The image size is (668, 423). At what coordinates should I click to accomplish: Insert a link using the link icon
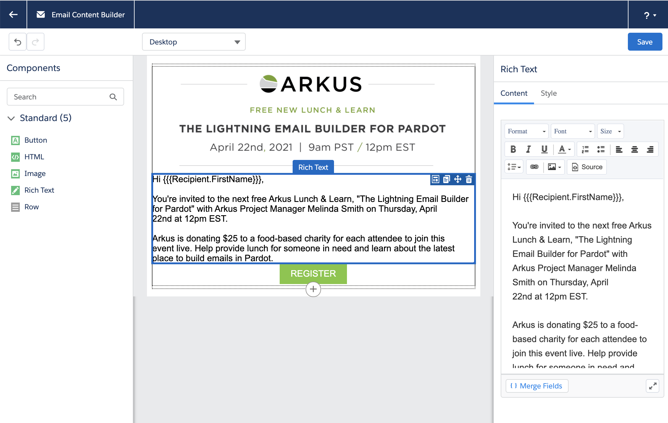click(x=534, y=167)
